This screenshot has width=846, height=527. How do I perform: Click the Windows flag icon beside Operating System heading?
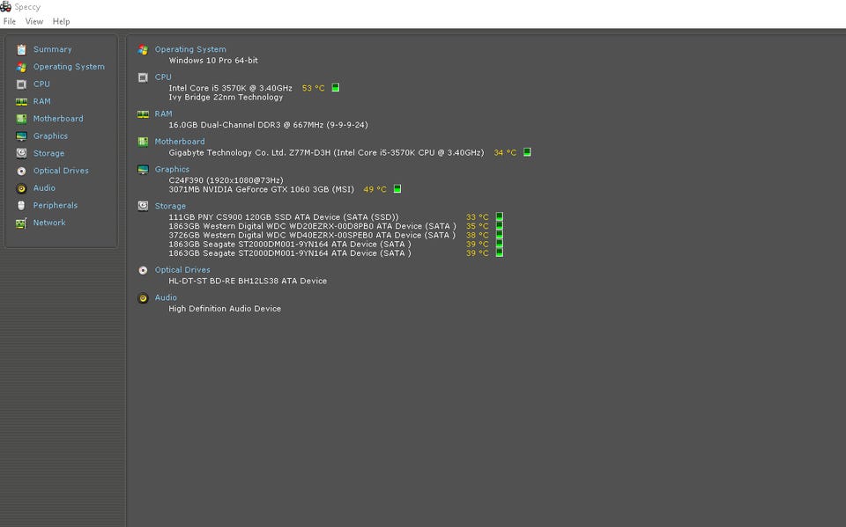pos(143,49)
